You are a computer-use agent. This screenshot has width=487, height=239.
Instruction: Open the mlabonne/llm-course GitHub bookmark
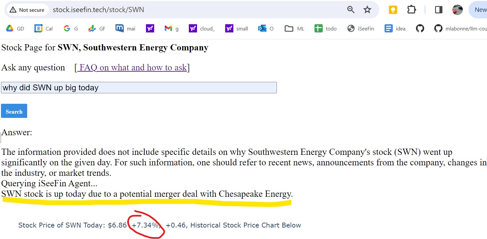460,28
